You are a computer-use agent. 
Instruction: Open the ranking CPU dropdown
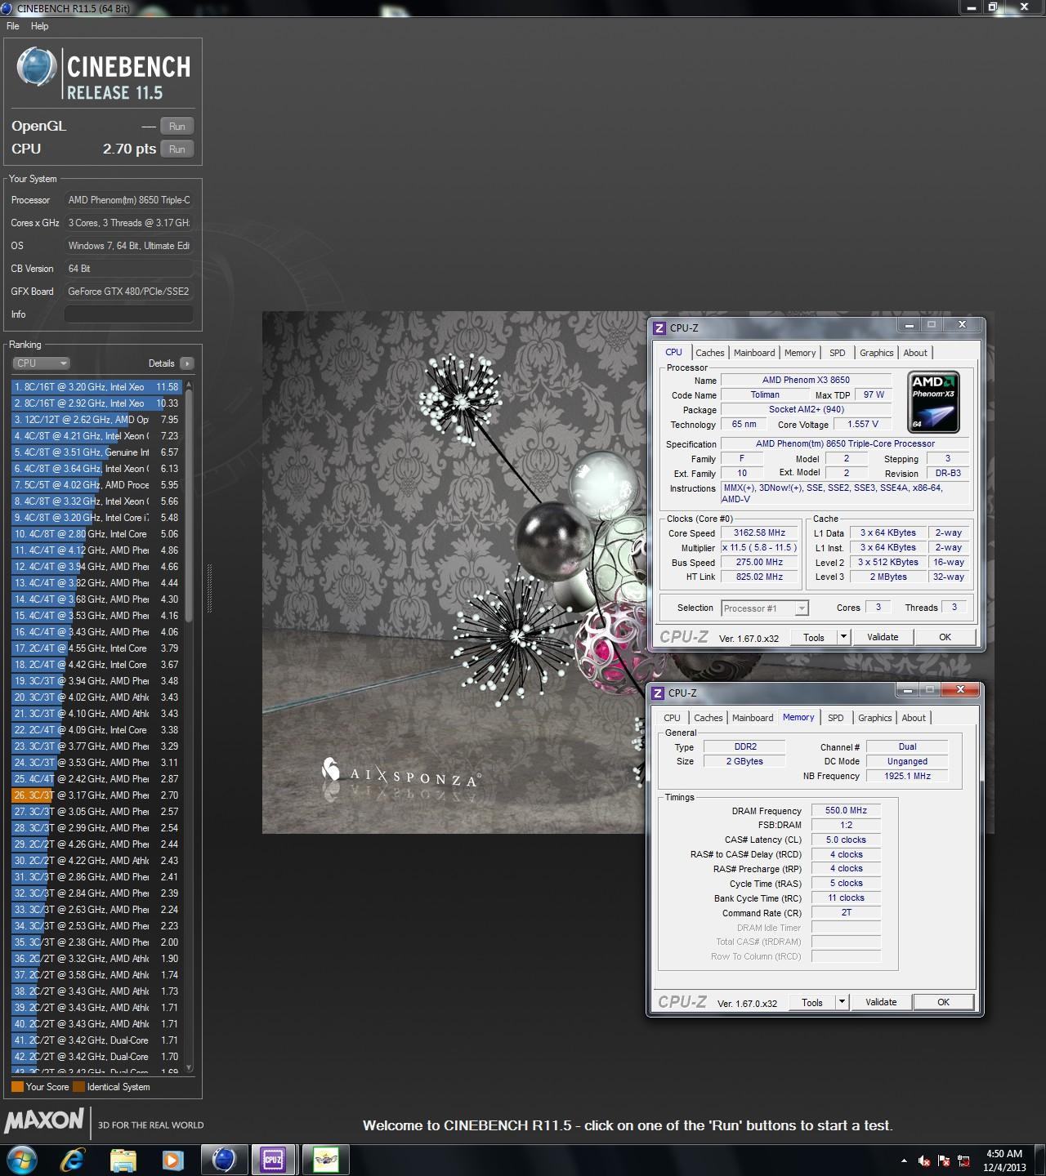pyautogui.click(x=41, y=363)
